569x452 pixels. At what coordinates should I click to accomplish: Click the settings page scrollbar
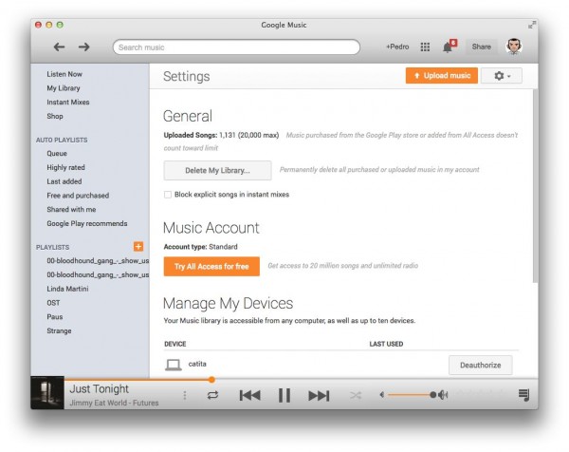tap(535, 185)
